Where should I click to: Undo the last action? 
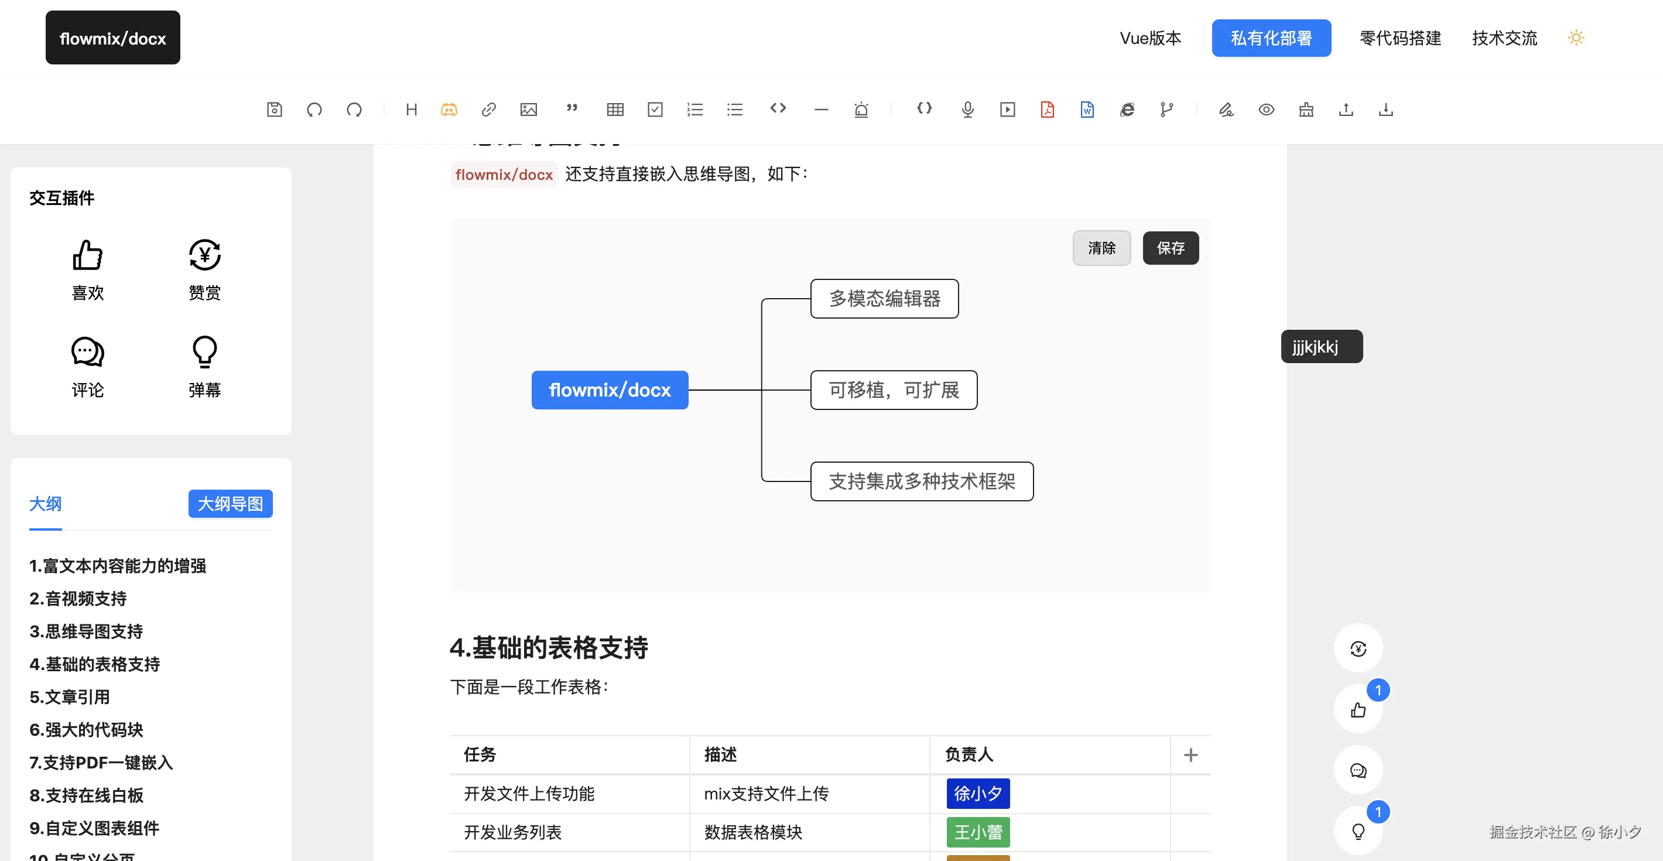tap(314, 109)
